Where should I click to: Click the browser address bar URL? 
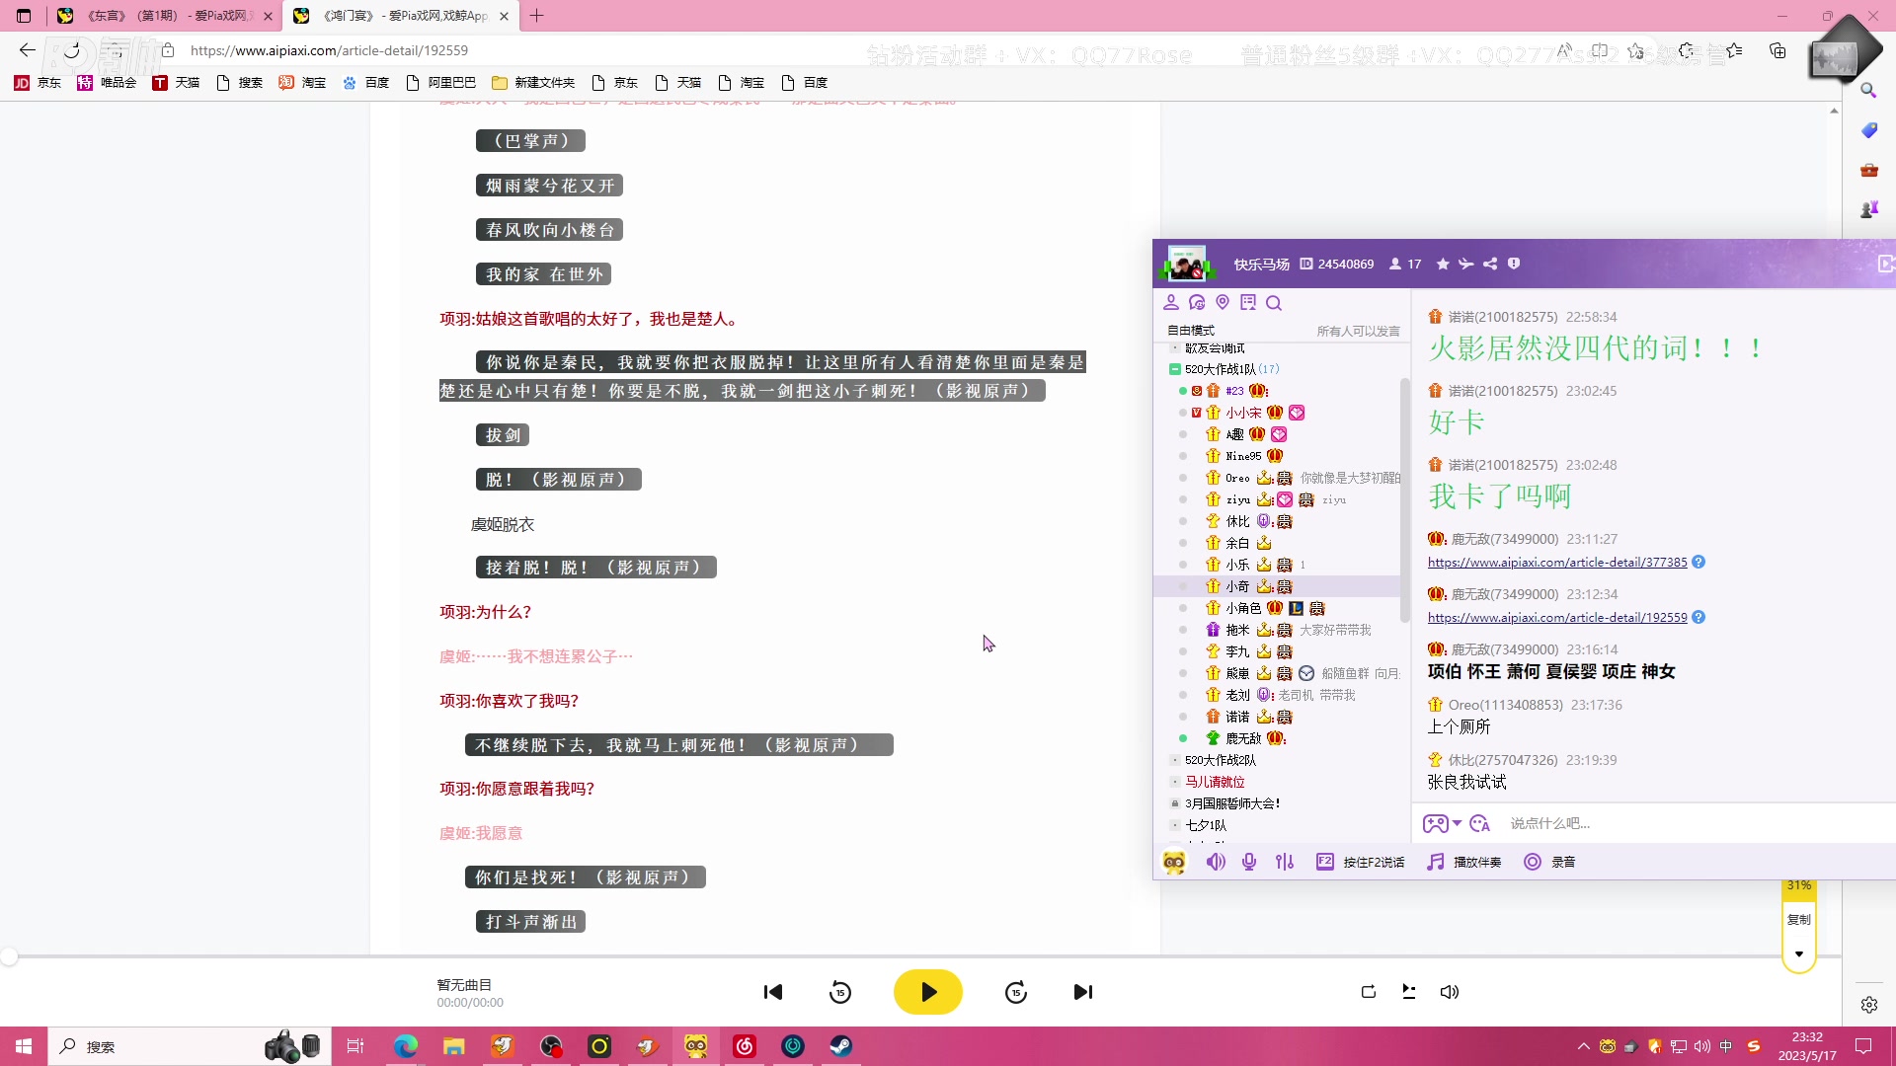click(330, 50)
